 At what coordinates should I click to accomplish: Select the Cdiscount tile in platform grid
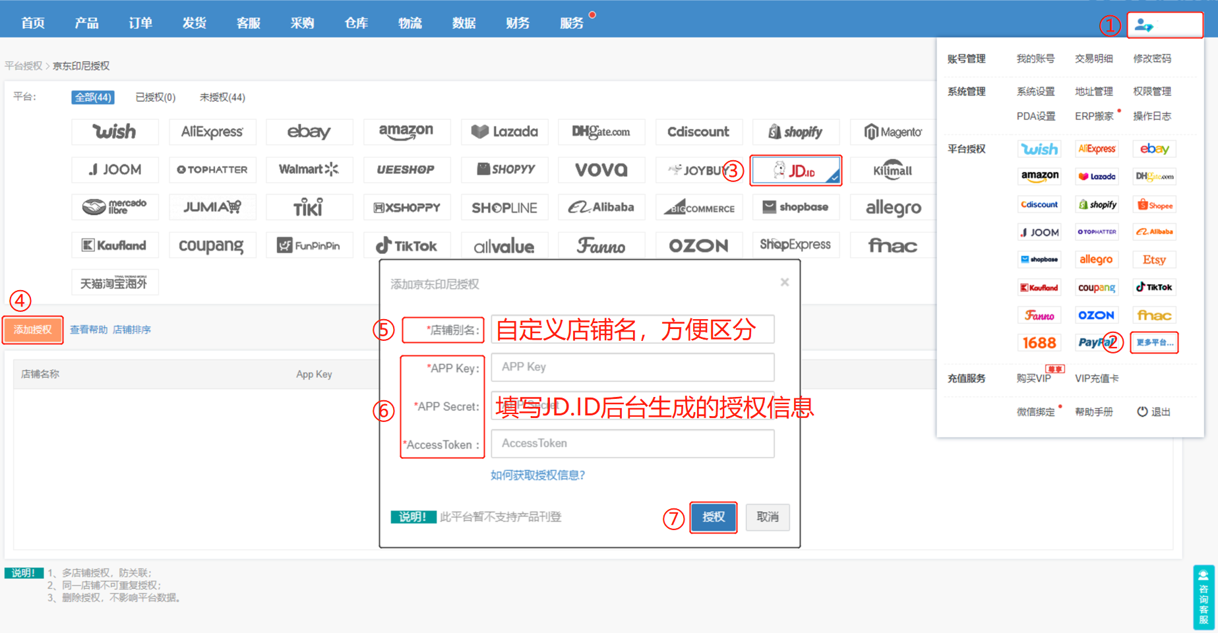699,132
